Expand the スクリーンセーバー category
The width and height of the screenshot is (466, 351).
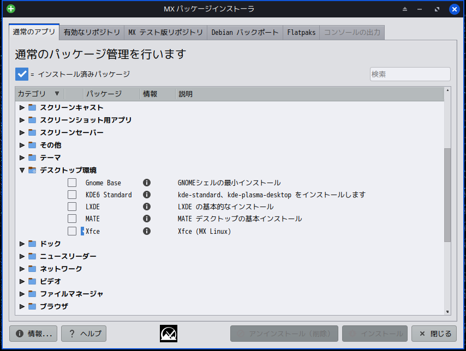point(22,132)
